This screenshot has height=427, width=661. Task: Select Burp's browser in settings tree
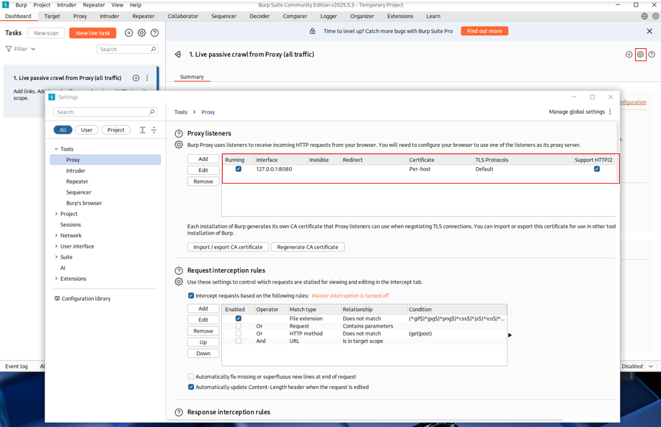(84, 203)
